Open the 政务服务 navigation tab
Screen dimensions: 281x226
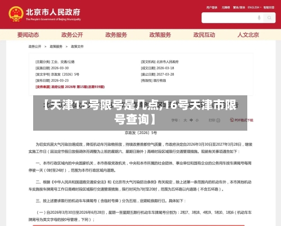(x=116, y=35)
